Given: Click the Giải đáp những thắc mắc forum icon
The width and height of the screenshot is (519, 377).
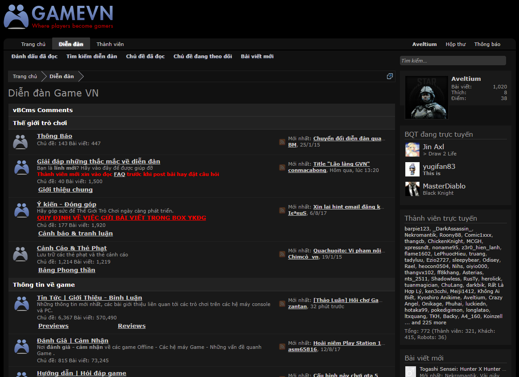Looking at the screenshot, I should click(x=21, y=167).
